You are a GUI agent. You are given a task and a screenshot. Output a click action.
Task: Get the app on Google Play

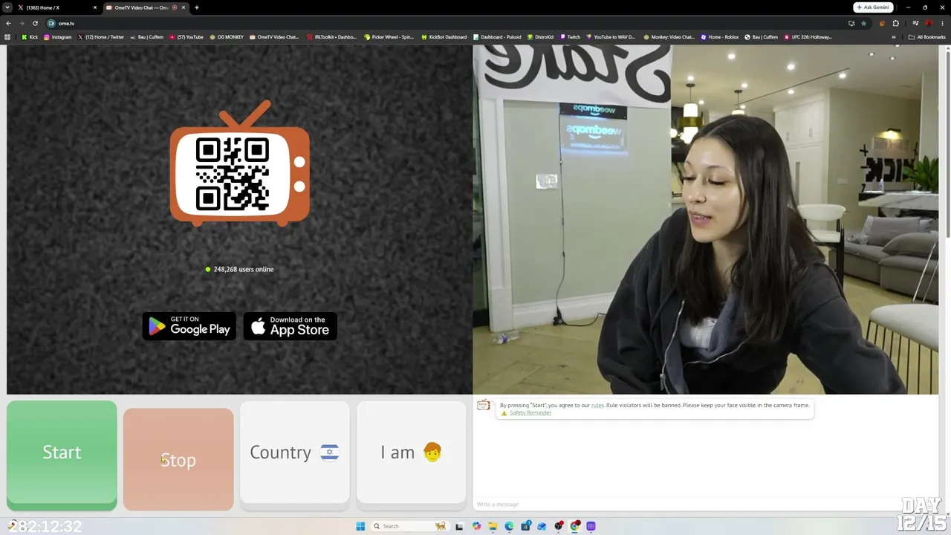click(189, 326)
